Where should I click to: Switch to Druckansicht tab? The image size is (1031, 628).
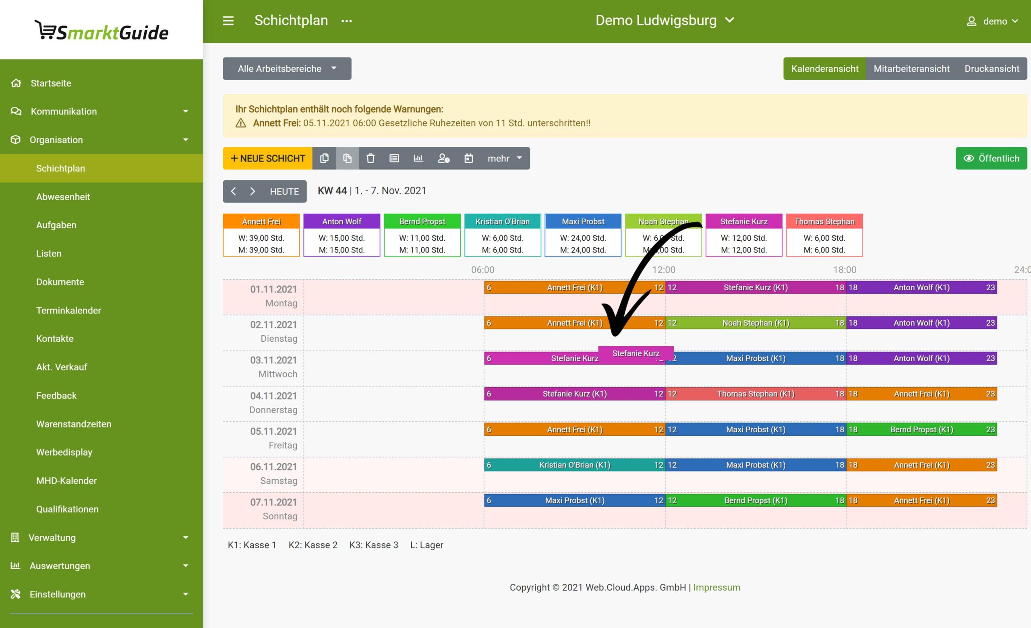click(x=992, y=68)
